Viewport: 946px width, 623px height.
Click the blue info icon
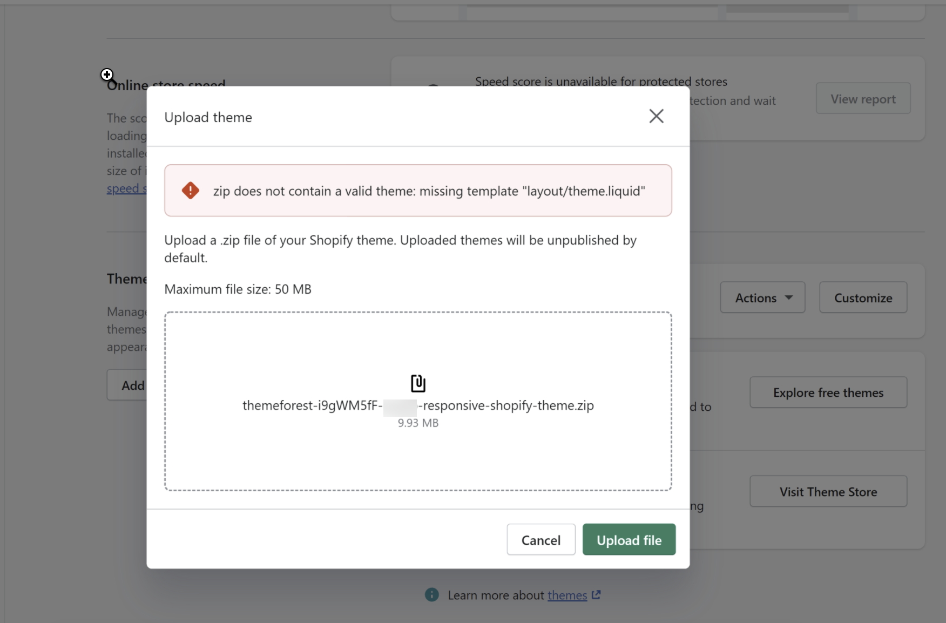point(432,594)
